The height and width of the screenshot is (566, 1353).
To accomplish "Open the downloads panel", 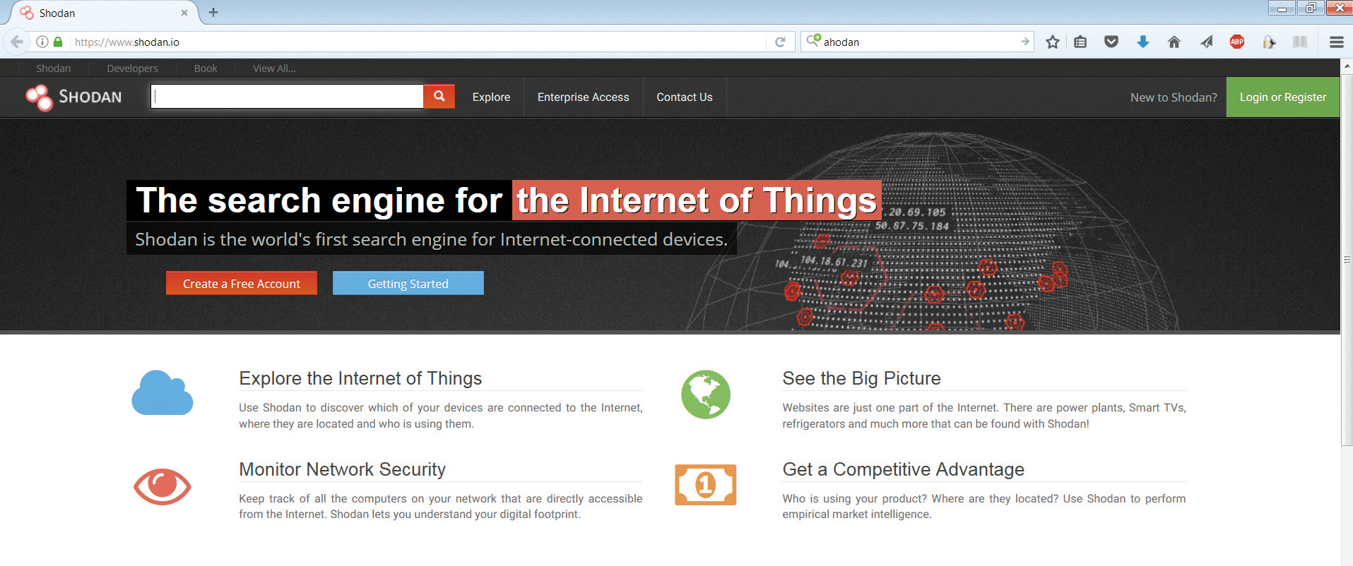I will (1143, 42).
